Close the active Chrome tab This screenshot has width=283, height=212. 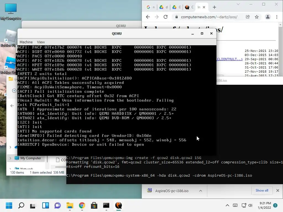[204, 7]
